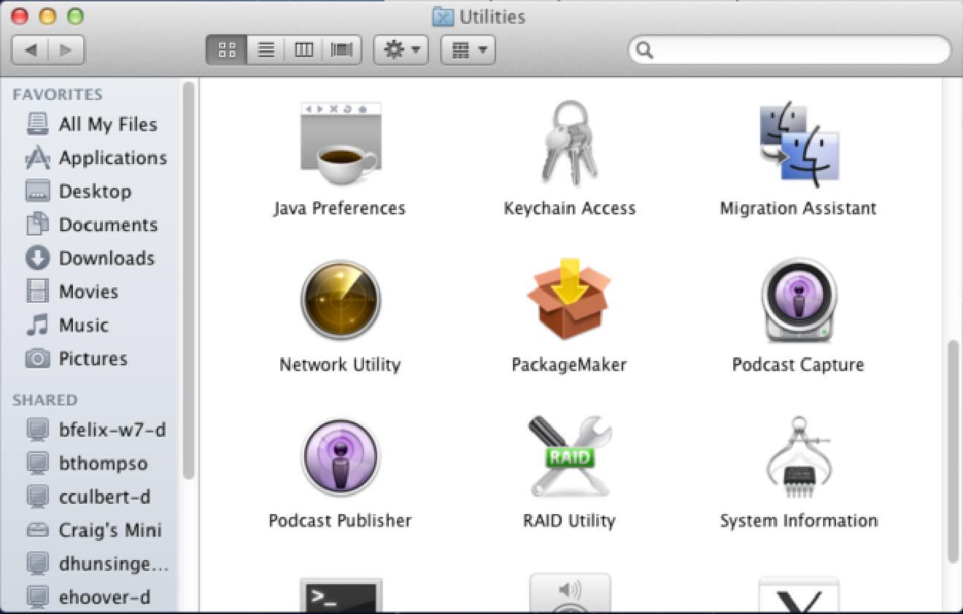The width and height of the screenshot is (963, 614).
Task: Click the sidebar vertical scrollbar
Action: click(x=188, y=280)
